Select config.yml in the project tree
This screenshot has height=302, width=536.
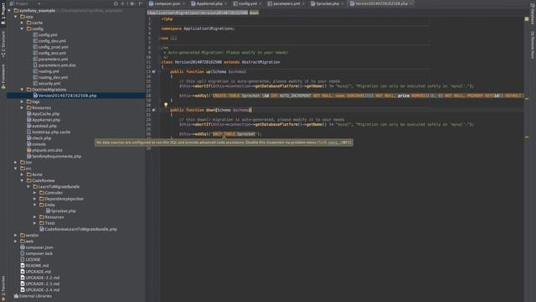click(45, 35)
